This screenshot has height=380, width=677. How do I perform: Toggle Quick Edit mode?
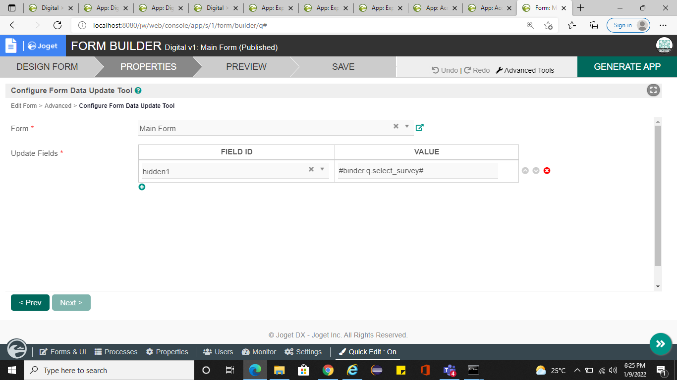368,352
